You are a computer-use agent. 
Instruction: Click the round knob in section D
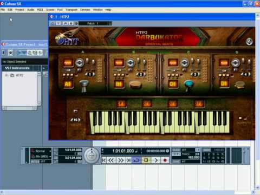[236, 63]
